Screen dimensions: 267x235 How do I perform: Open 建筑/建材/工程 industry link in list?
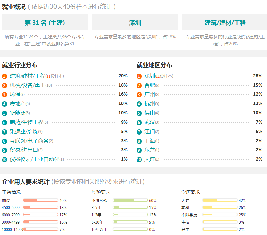pos(27,76)
